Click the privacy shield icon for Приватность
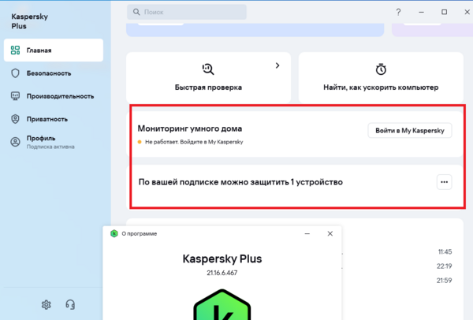 (x=15, y=119)
